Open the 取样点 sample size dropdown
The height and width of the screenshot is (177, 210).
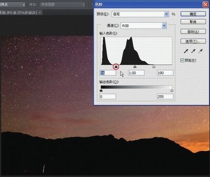click(x=13, y=5)
